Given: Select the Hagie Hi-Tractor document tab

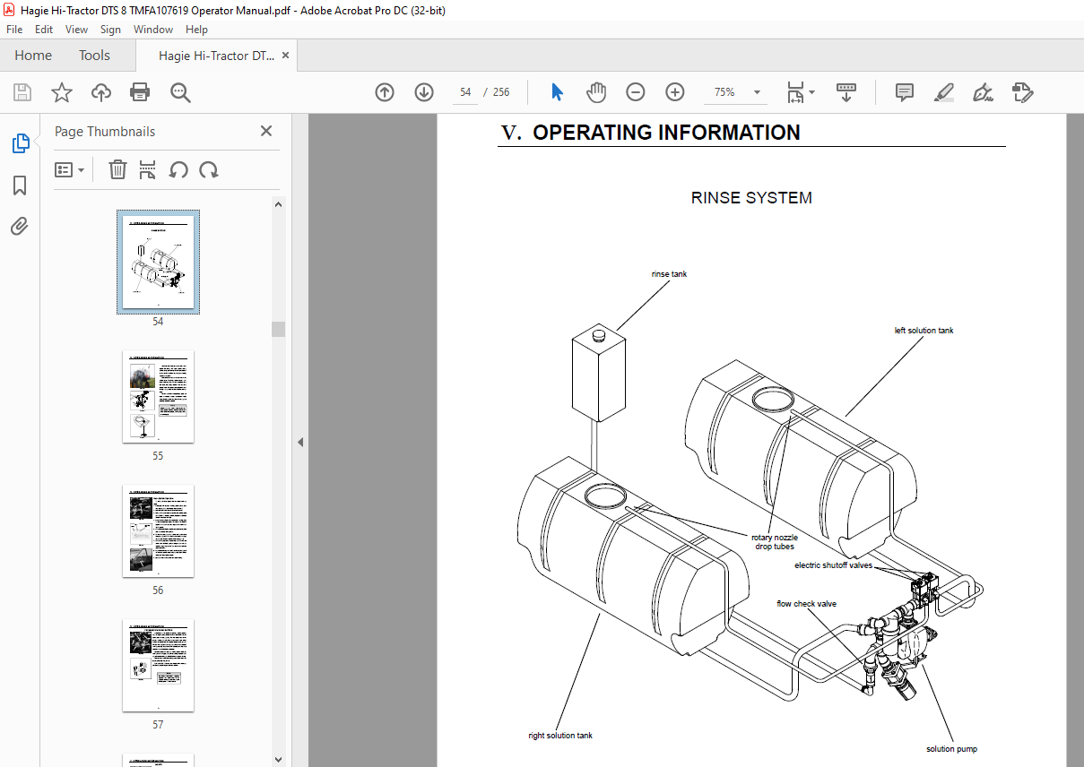Looking at the screenshot, I should click(216, 55).
